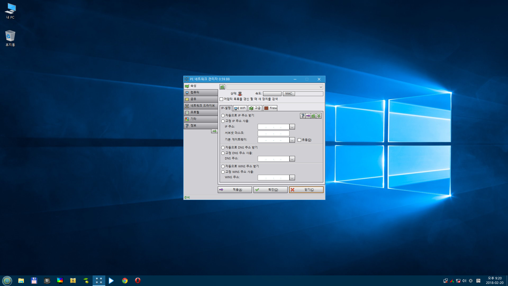The image size is (508, 286).
Task: Click the taskbar clock showing 오후 9:20
Action: click(x=495, y=280)
